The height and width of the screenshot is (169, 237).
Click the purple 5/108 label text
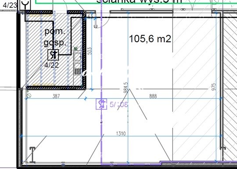[x=119, y=104]
